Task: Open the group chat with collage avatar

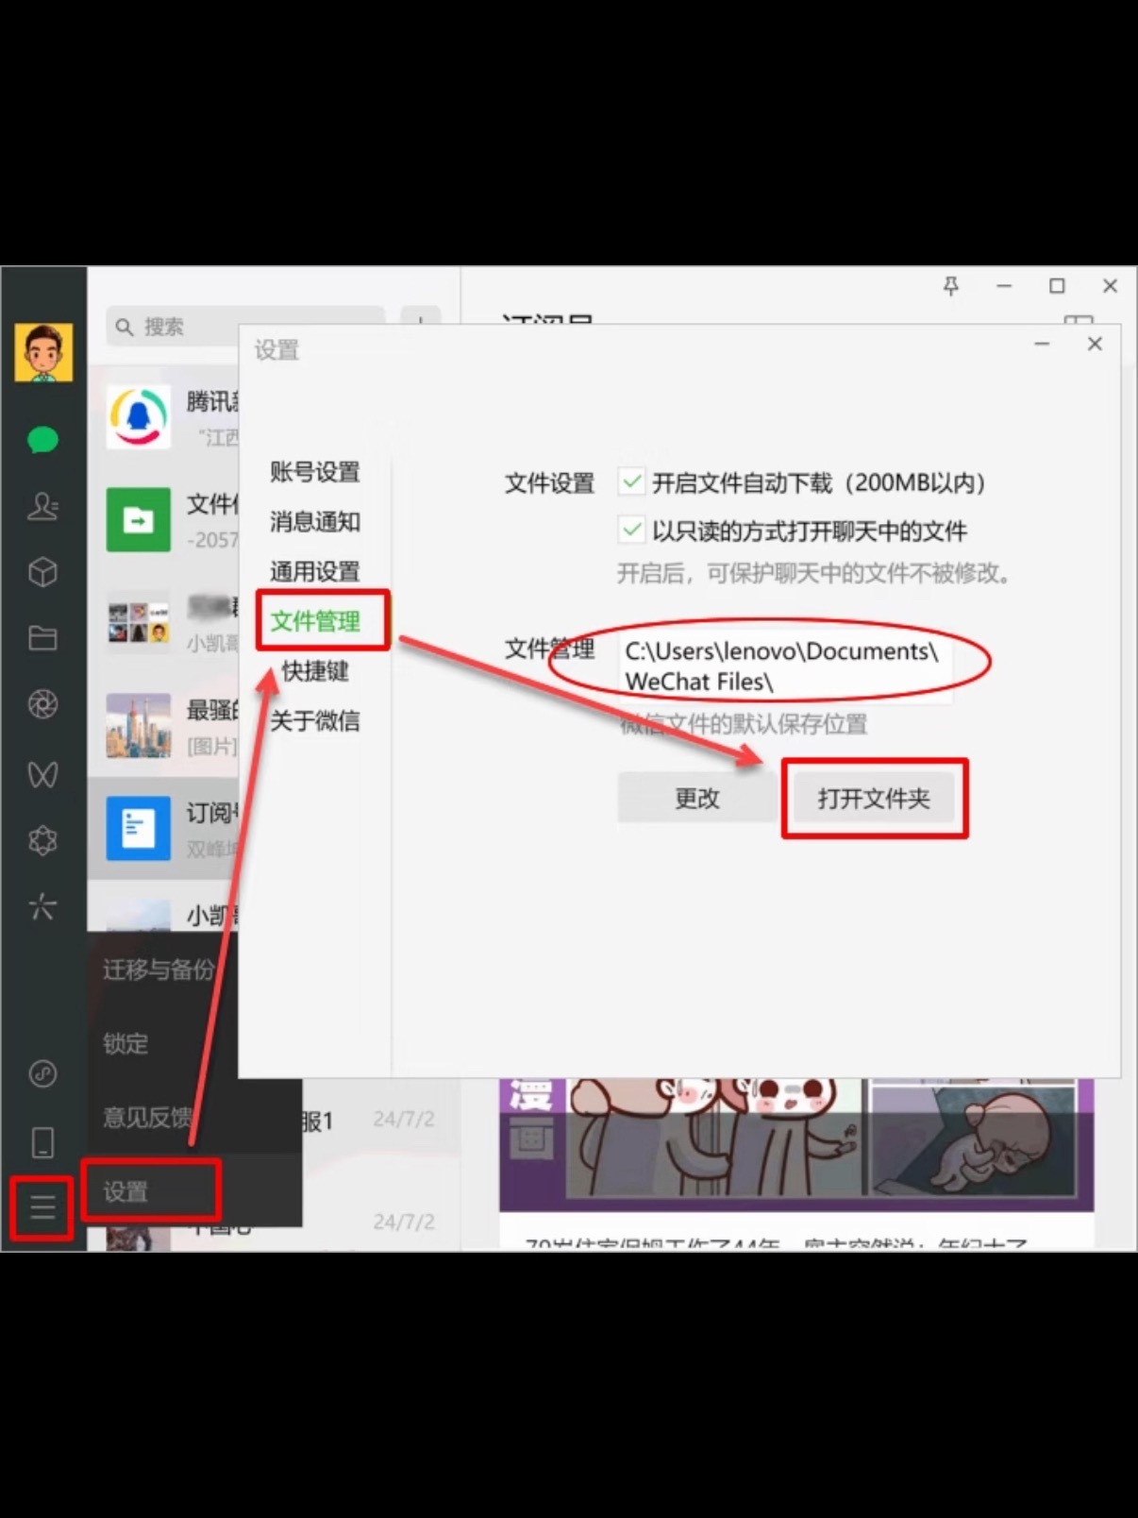Action: point(139,622)
